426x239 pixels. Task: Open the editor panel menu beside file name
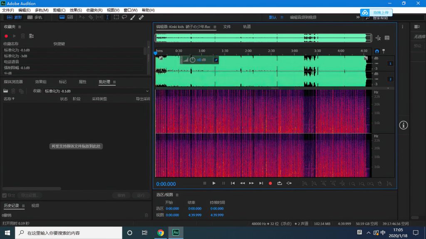[x=215, y=27]
